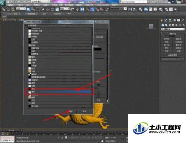Select the Lights category icon
The image size is (186, 143).
(170, 25)
